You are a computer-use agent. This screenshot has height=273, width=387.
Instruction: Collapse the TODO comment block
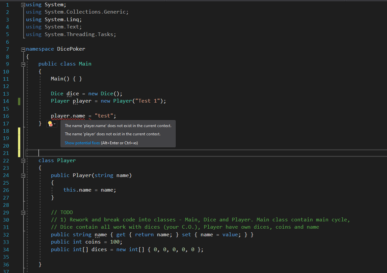23,213
